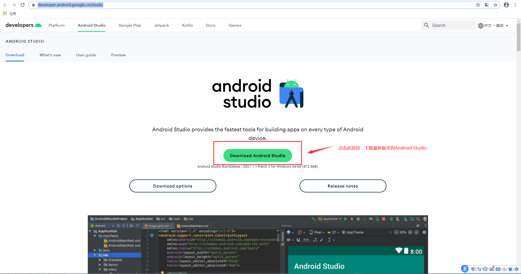Bookmark this page with star icon
The height and width of the screenshot is (274, 521).
click(495, 5)
